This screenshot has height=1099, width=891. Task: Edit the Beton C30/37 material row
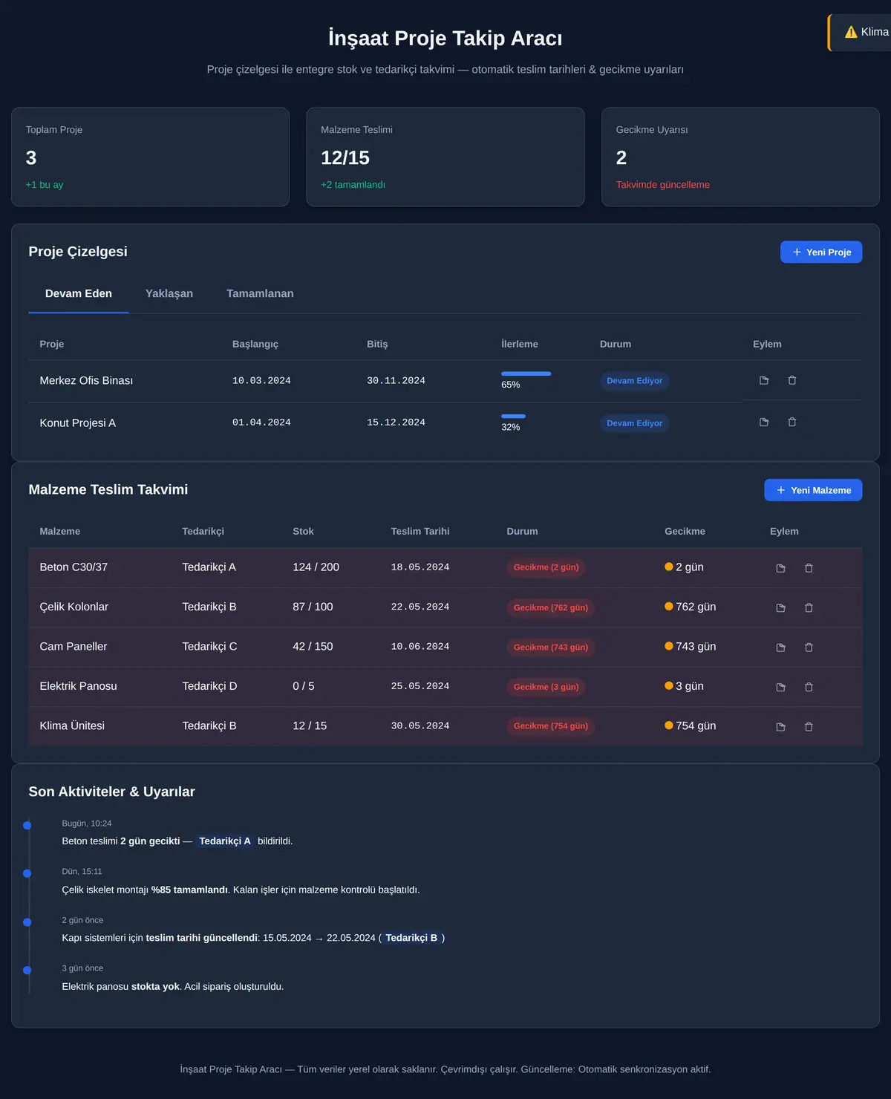[x=780, y=568]
